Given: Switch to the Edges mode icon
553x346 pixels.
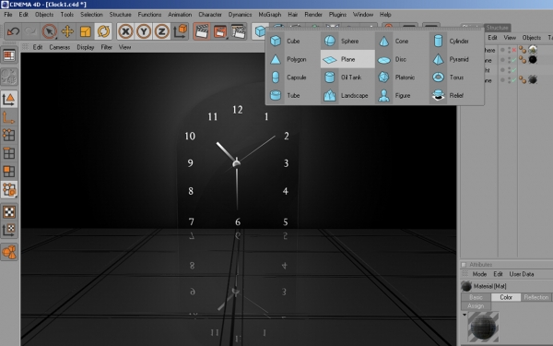Looking at the screenshot, I should pyautogui.click(x=9, y=153).
